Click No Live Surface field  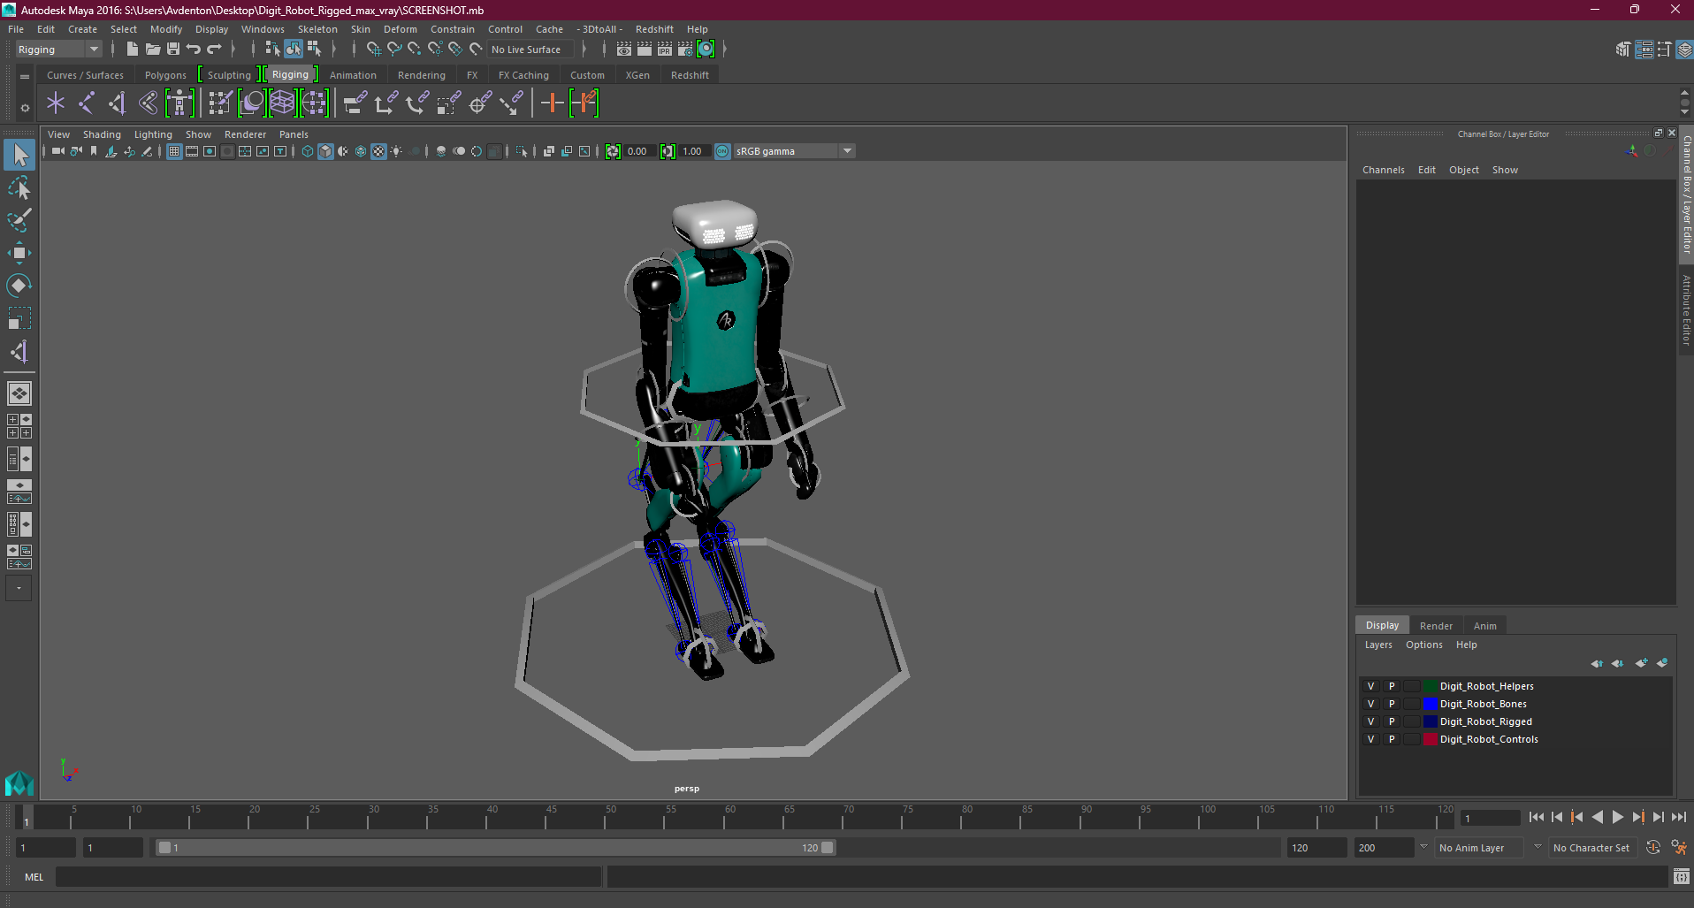pos(530,50)
